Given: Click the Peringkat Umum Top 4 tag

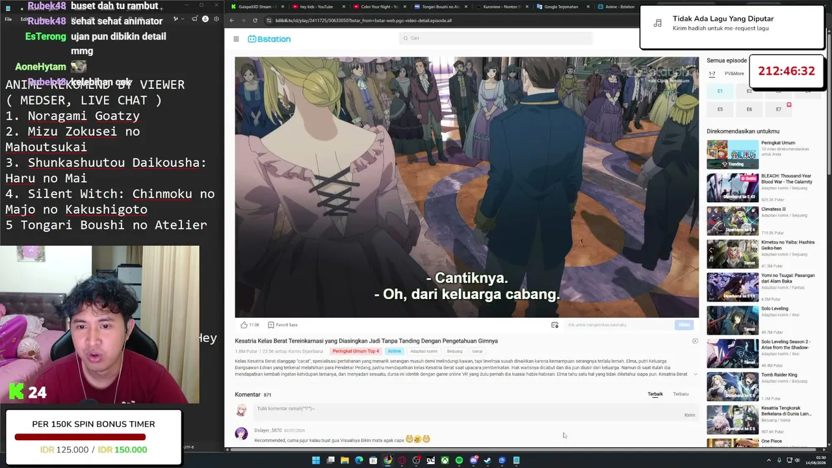Looking at the screenshot, I should tap(356, 352).
